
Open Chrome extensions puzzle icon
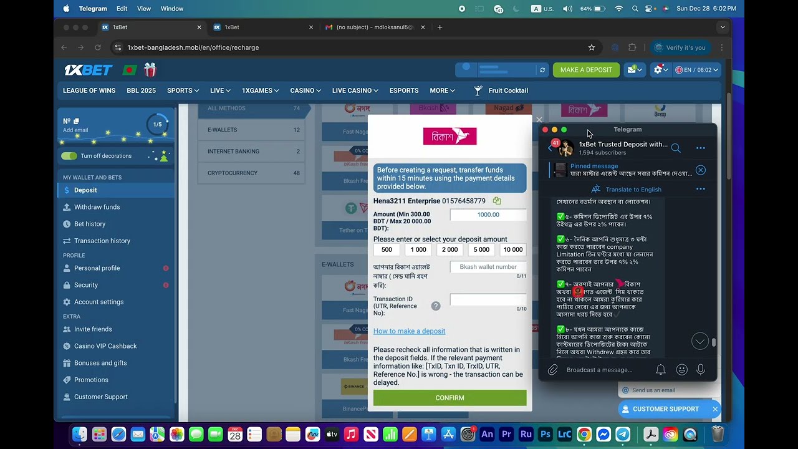(632, 47)
